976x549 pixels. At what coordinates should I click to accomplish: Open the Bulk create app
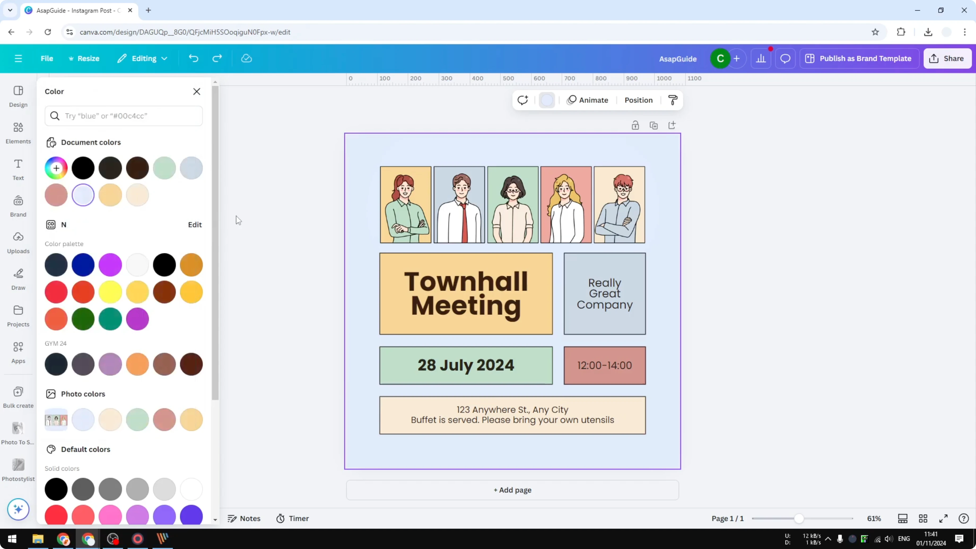point(18,397)
